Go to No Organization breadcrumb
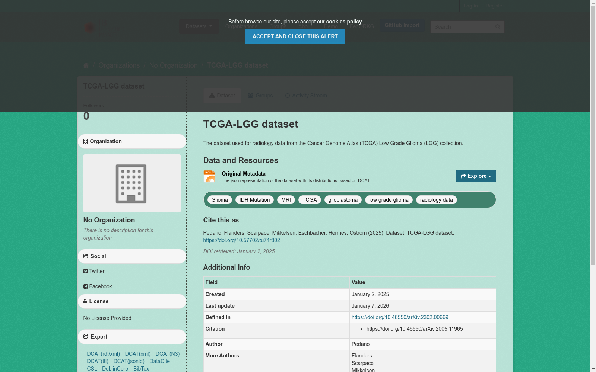The height and width of the screenshot is (372, 596). coord(174,65)
